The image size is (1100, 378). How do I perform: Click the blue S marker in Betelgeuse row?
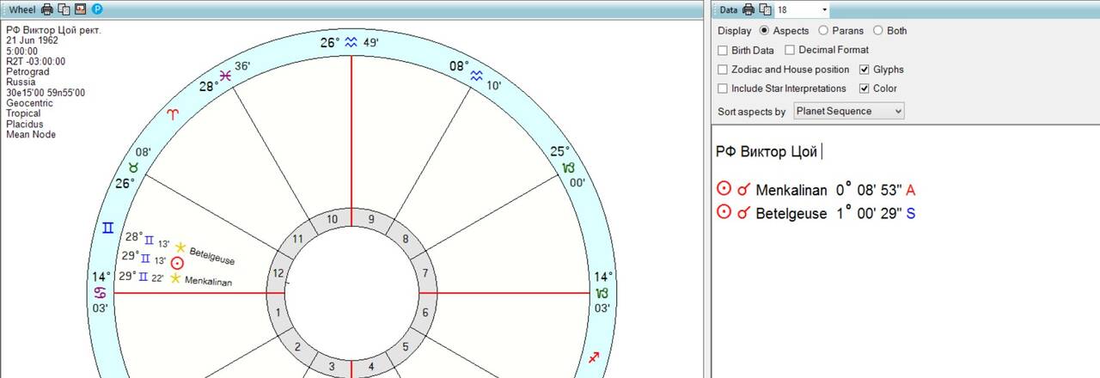(911, 213)
